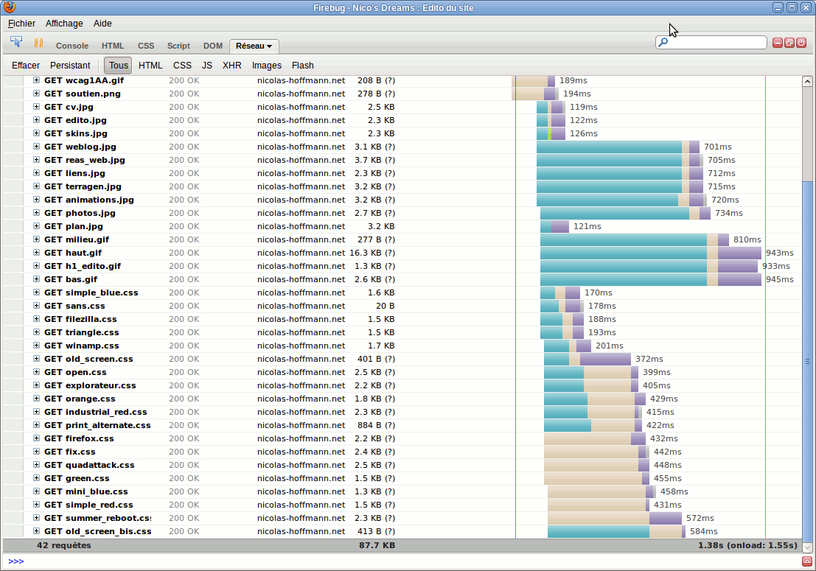Click the search magnifier icon
Screen dimensions: 816x571
[x=663, y=42]
